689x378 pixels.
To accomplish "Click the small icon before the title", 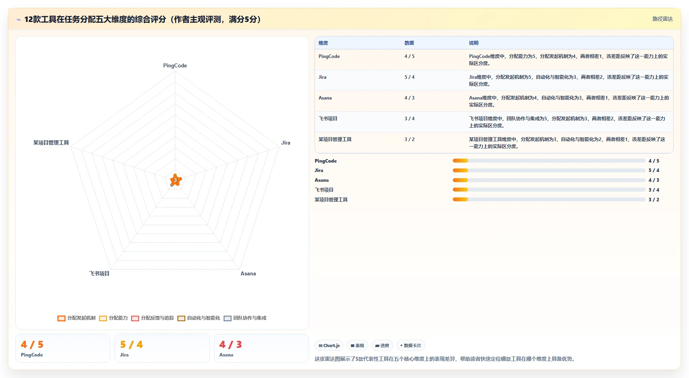I will (18, 20).
